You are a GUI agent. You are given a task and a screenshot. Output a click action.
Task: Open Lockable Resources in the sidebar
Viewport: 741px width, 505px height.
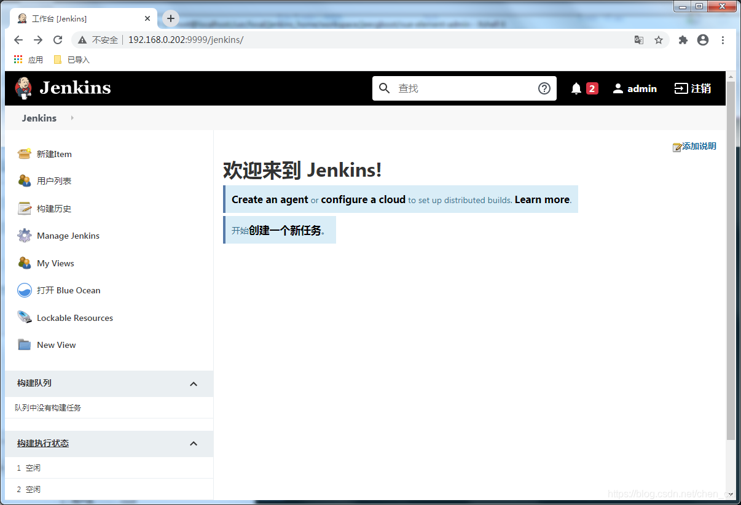pyautogui.click(x=75, y=318)
